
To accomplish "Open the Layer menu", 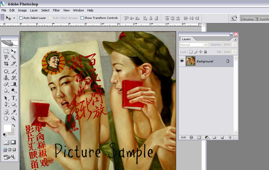I will [34, 10].
